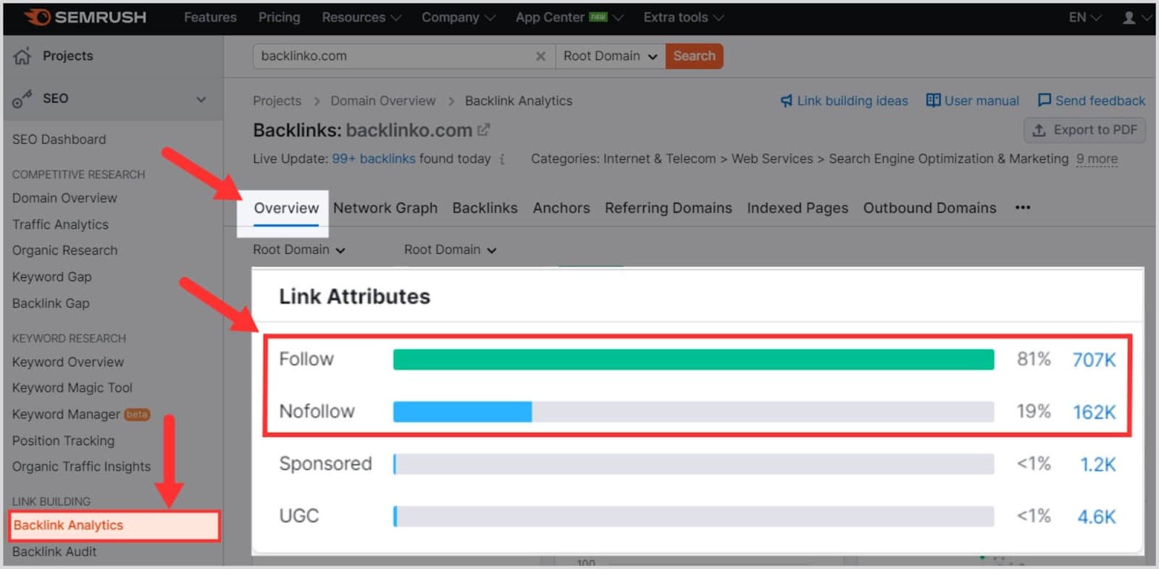This screenshot has height=569, width=1159.
Task: Collapse the SEO sidebar section
Action: [x=201, y=99]
